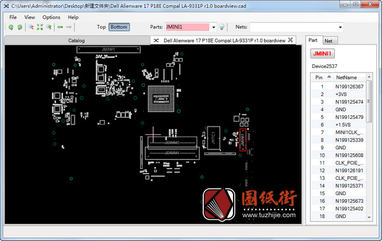382x241 pixels.
Task: Click the fit-to-window green arrows icon
Action: tap(40, 27)
